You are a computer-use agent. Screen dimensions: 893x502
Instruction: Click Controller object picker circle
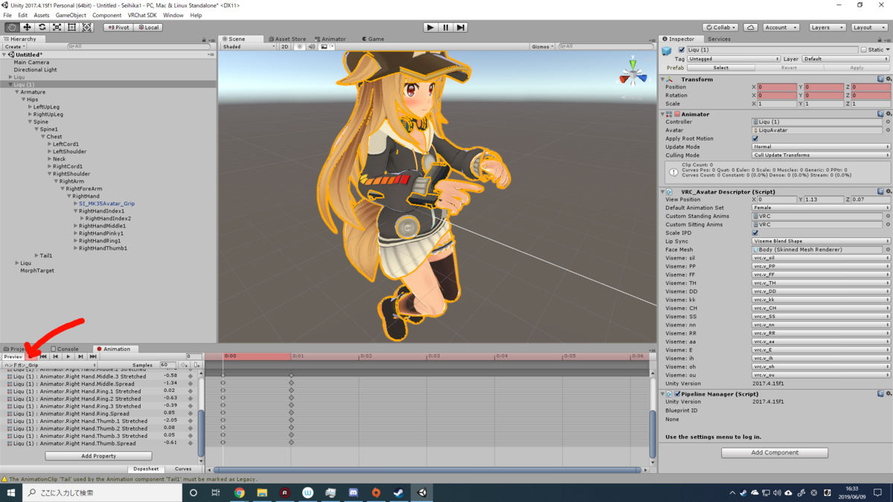click(x=888, y=122)
